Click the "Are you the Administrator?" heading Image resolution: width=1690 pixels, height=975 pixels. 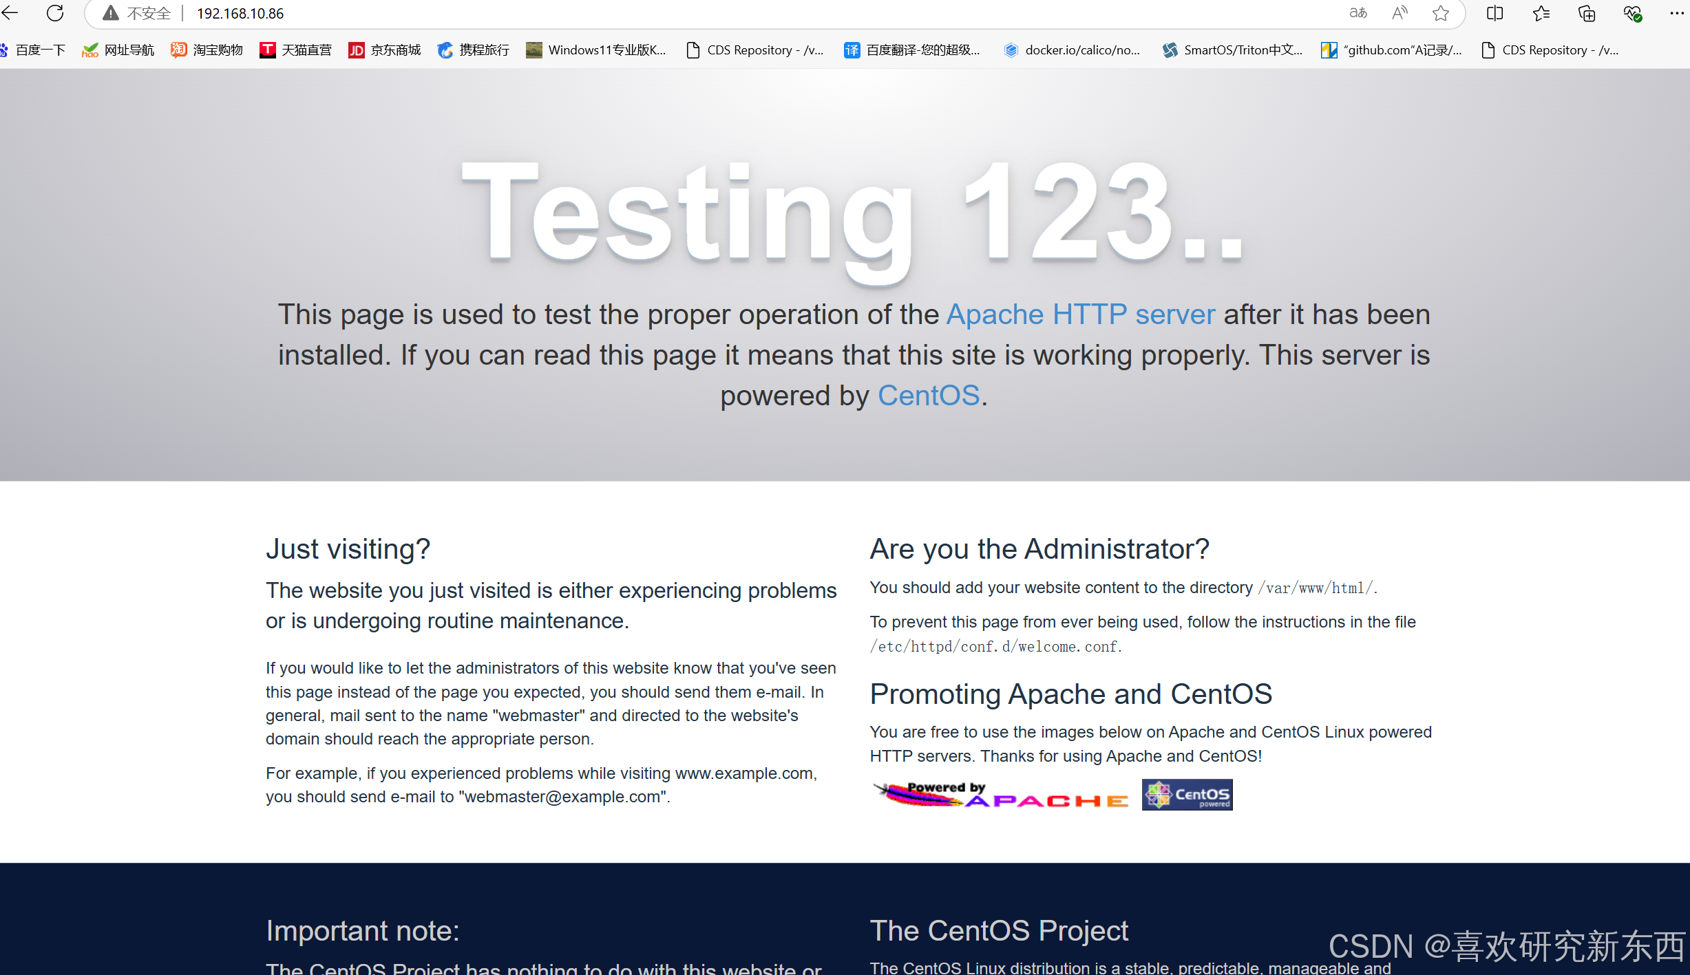[1039, 549]
